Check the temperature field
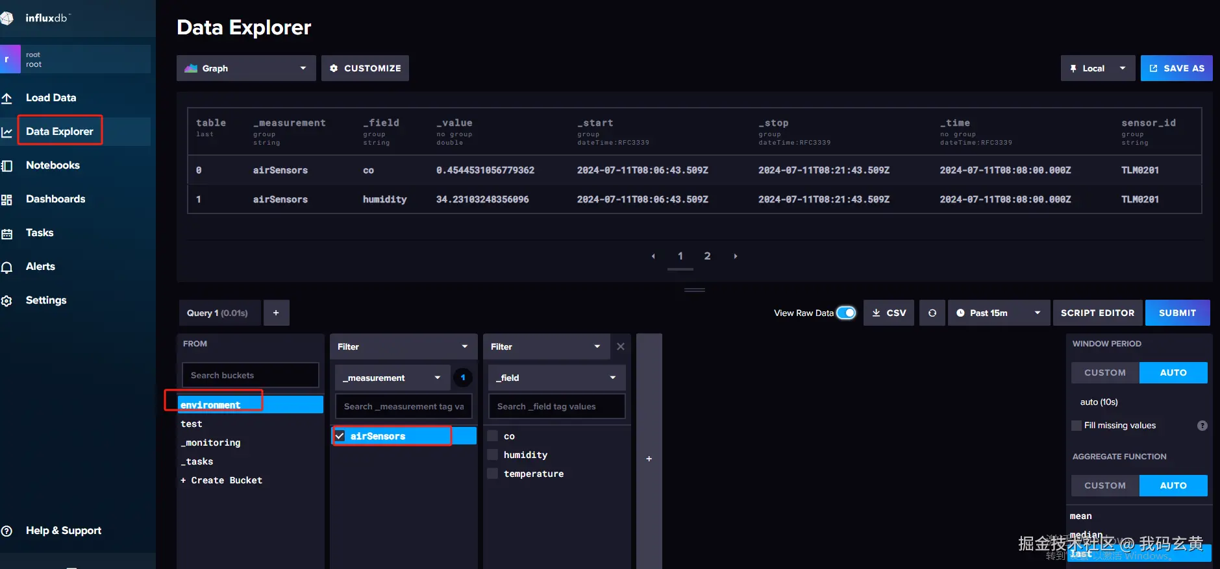 pos(493,474)
